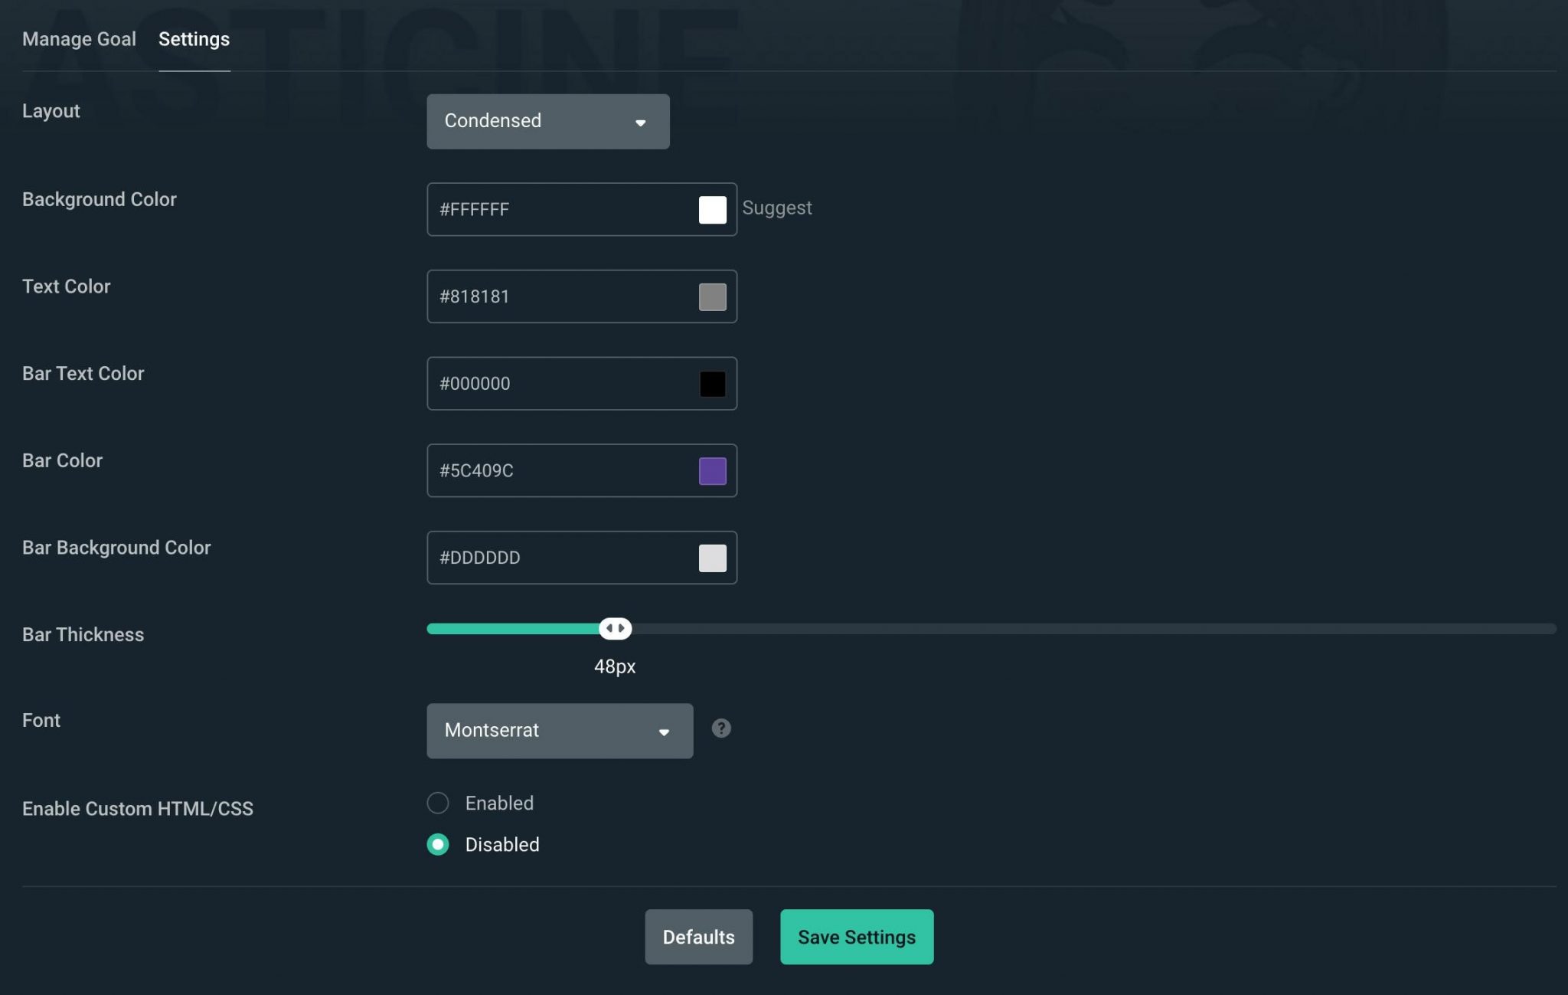Open the Layout dropdown showing Condensed
The height and width of the screenshot is (995, 1568).
click(547, 121)
